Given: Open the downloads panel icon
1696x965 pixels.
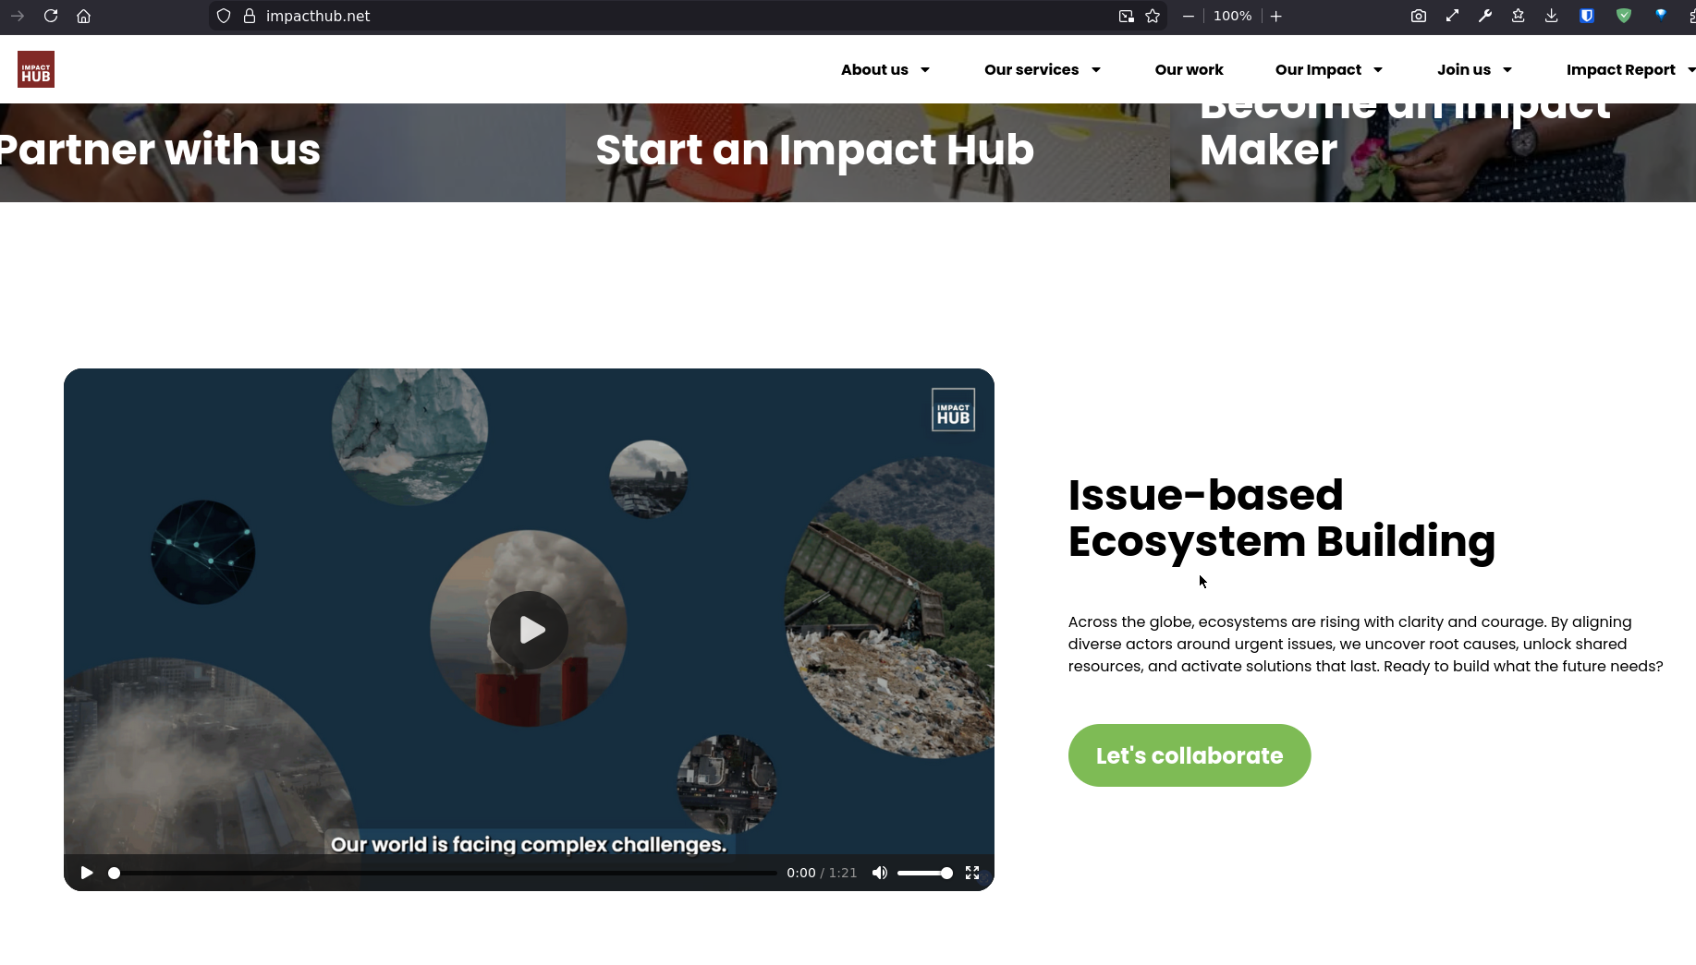Looking at the screenshot, I should (x=1551, y=16).
